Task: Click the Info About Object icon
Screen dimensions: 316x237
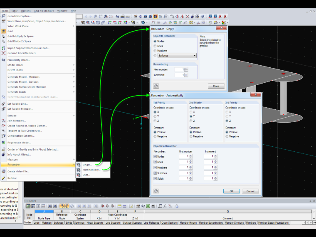Action: coord(3,155)
